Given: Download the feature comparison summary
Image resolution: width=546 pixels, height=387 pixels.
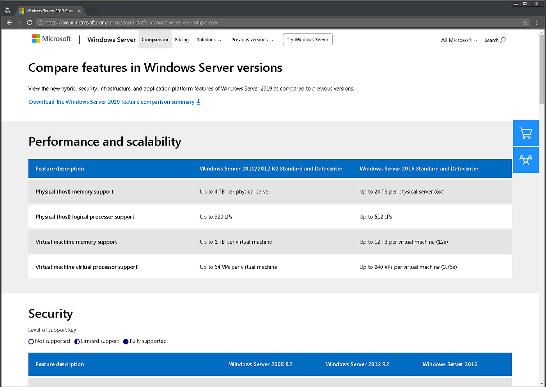Looking at the screenshot, I should point(111,101).
